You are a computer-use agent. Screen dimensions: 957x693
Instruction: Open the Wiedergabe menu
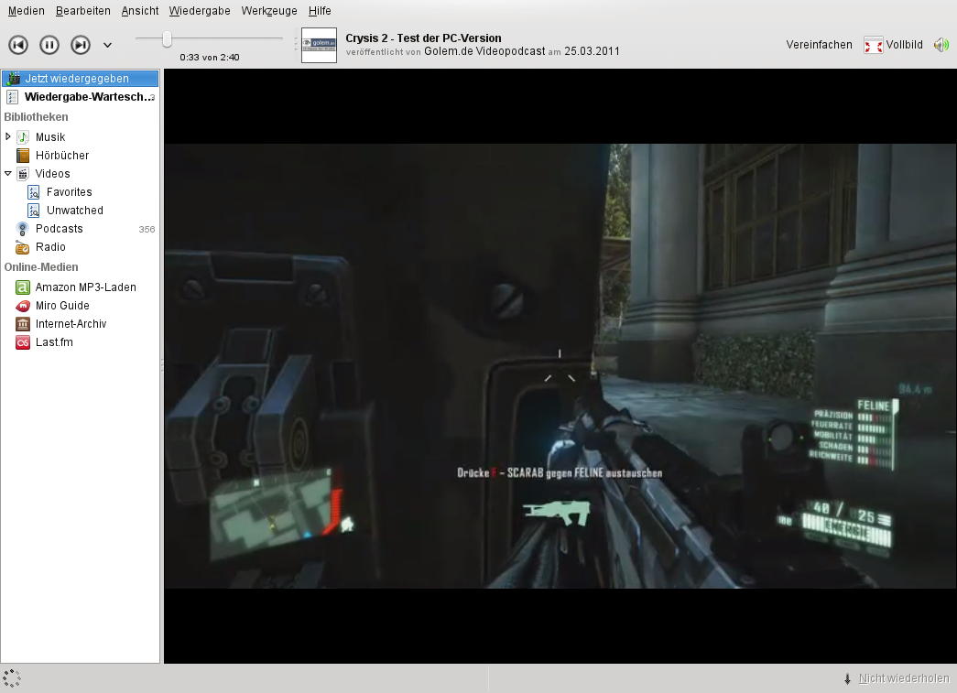click(x=200, y=10)
